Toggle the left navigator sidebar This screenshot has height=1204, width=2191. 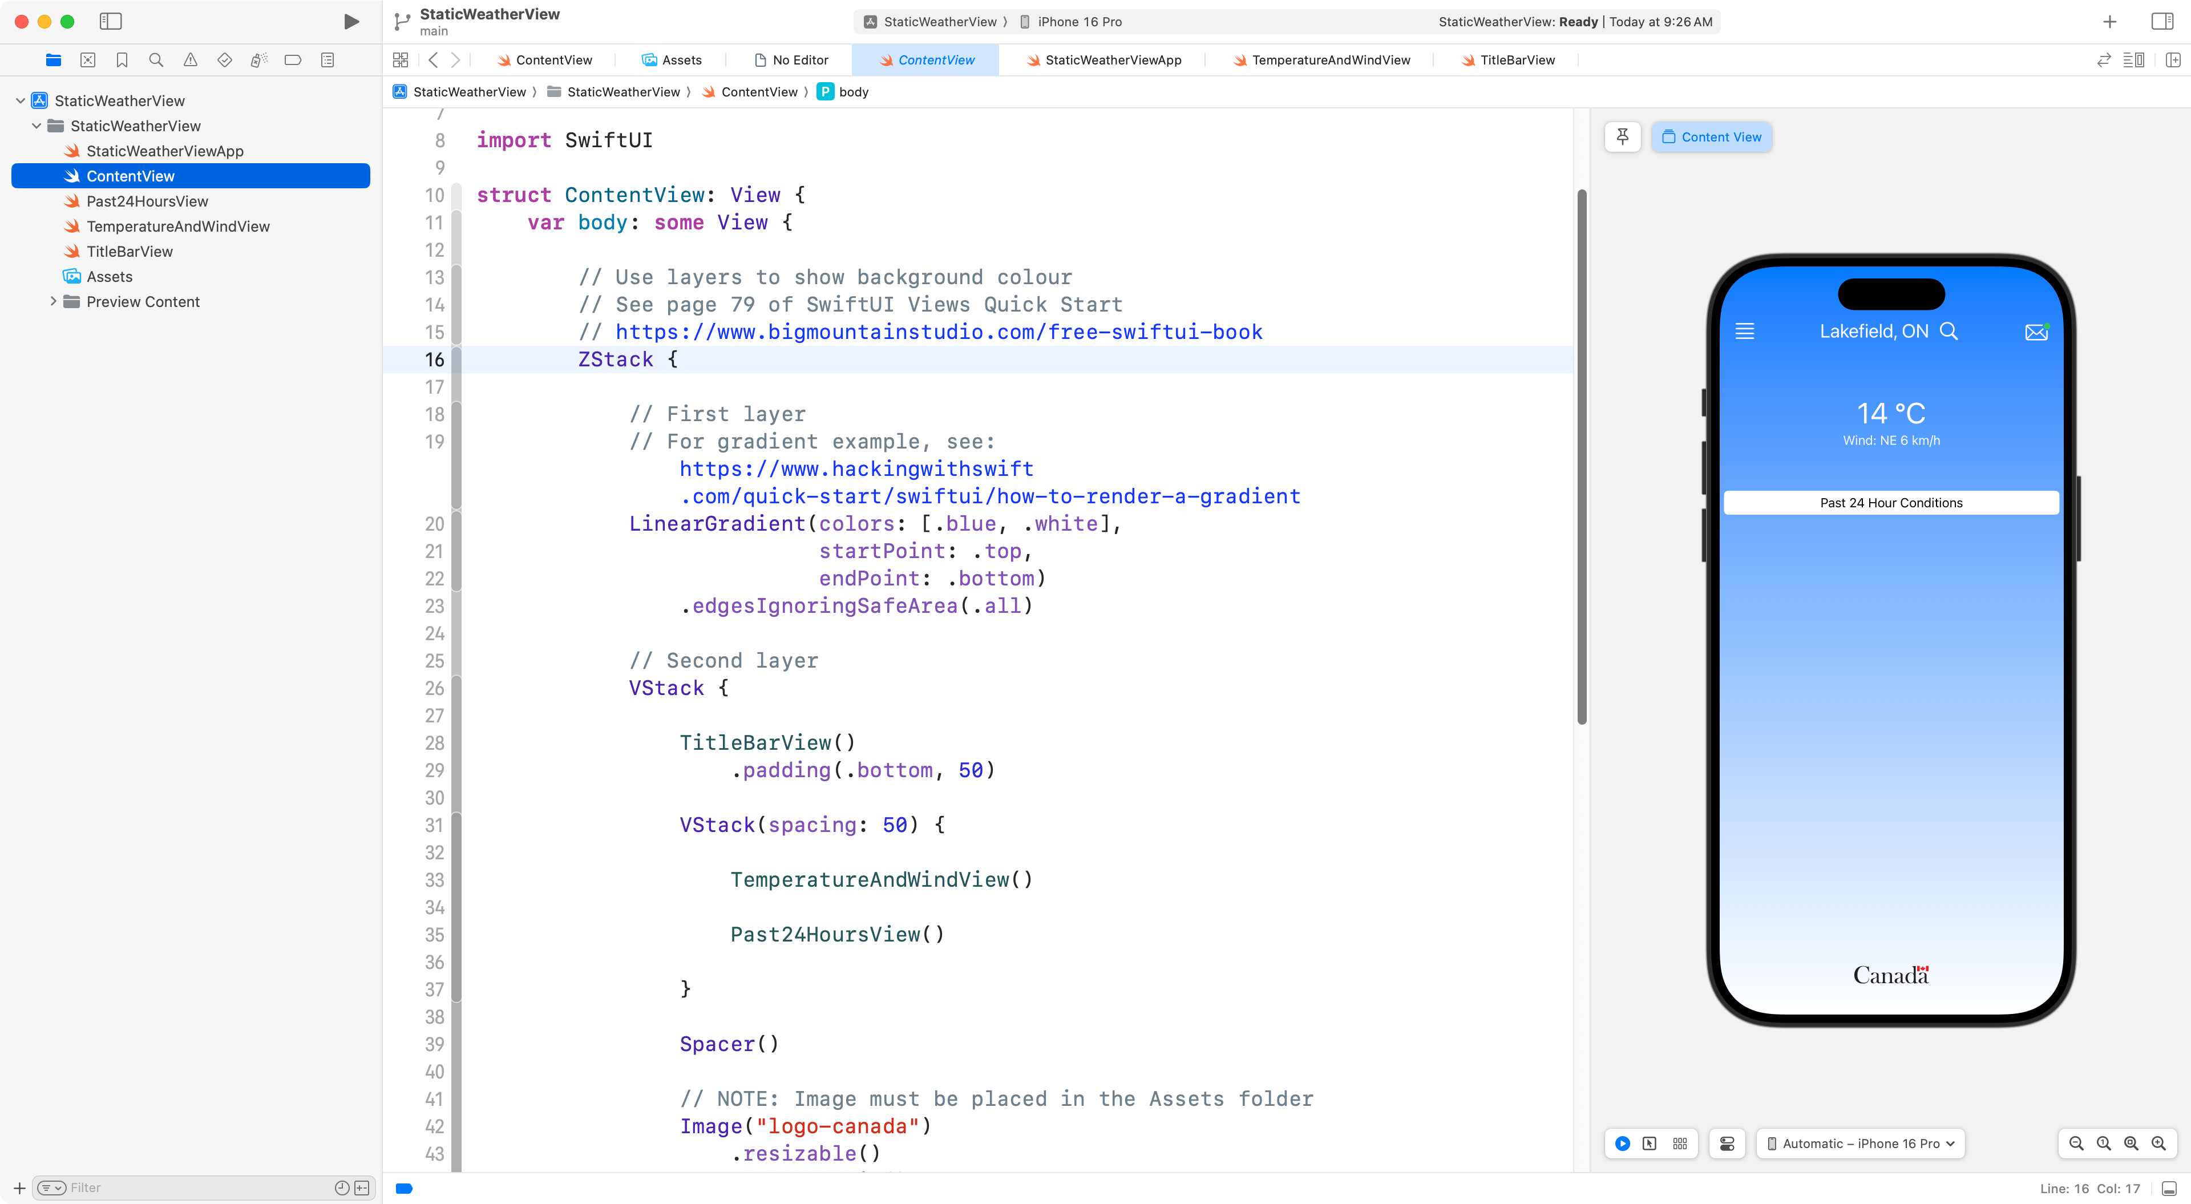click(111, 21)
